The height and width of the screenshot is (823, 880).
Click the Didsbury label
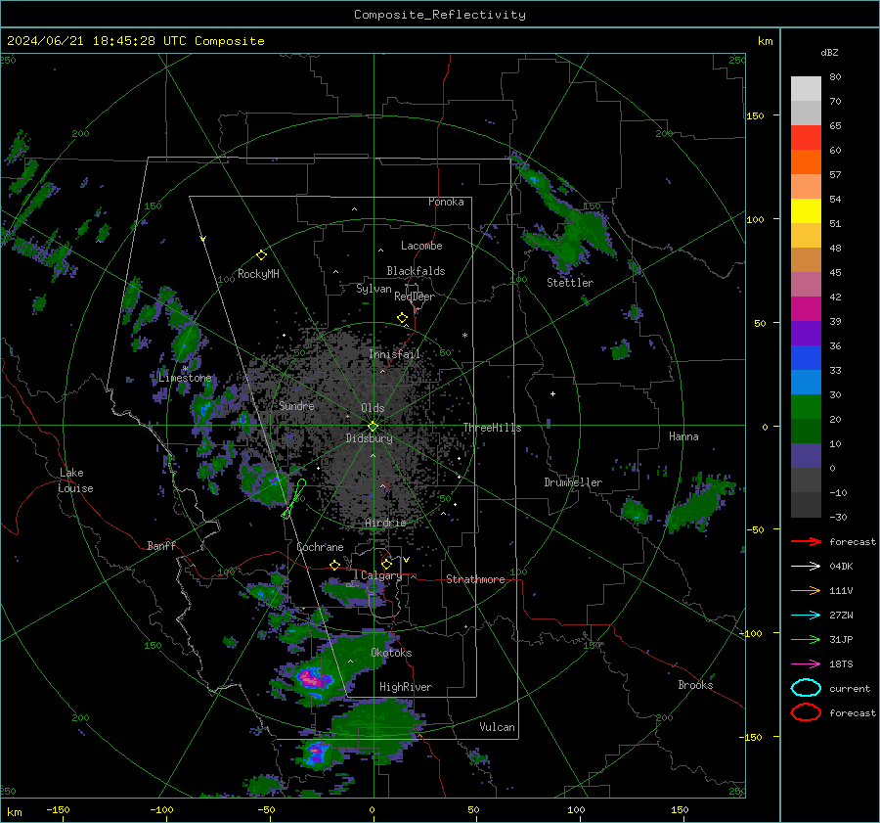[x=370, y=438]
